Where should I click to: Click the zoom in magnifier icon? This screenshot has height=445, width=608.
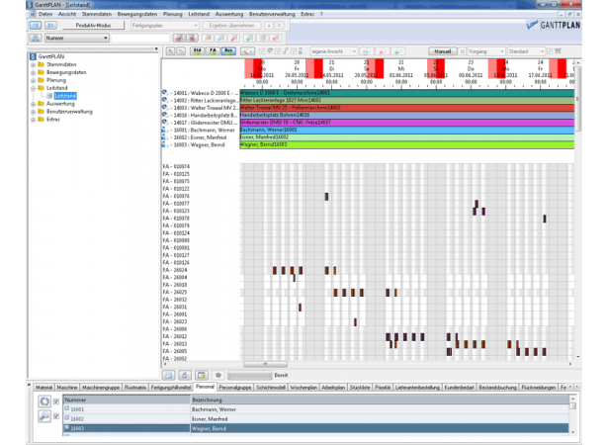(170, 51)
